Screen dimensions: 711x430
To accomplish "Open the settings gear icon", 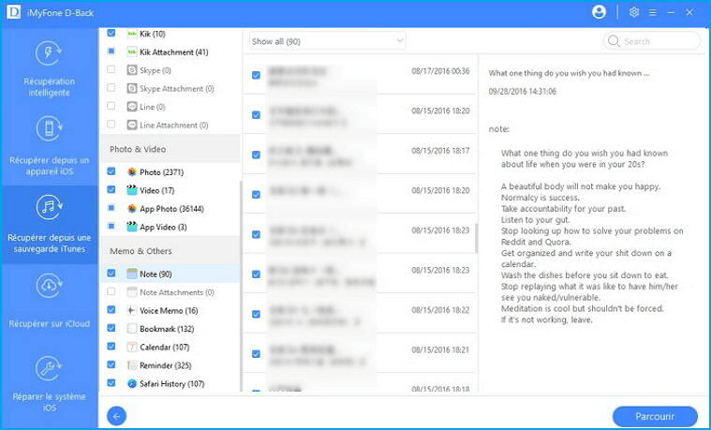I will click(x=634, y=12).
